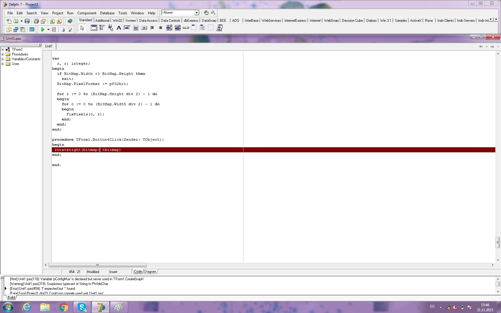Select the MainMenu component icon
The width and height of the screenshot is (501, 313).
pos(102,28)
